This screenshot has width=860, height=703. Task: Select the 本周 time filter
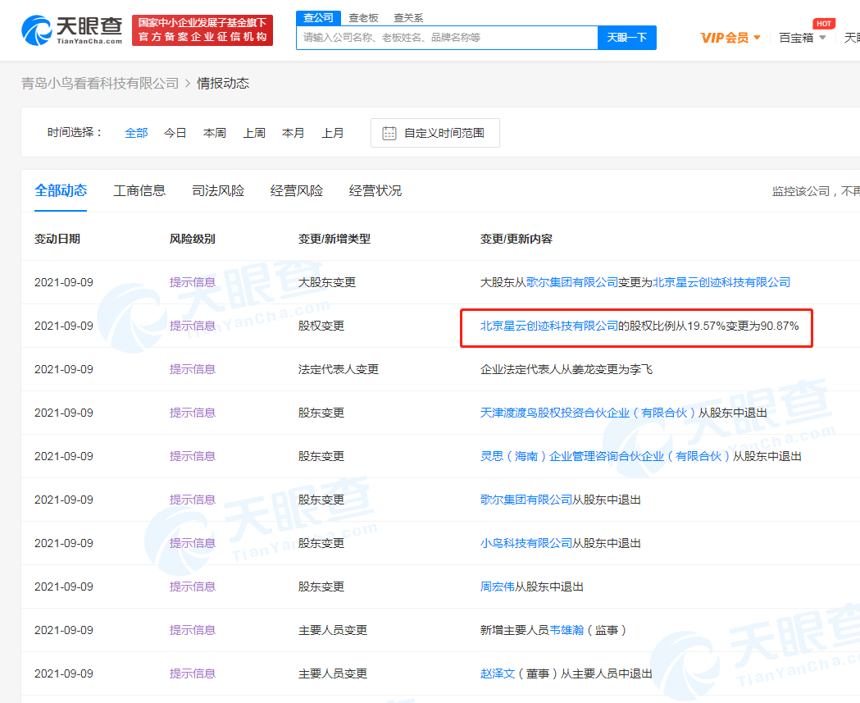pyautogui.click(x=215, y=133)
